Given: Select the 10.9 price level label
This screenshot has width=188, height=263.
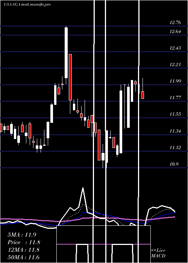Looking at the screenshot, I should pyautogui.click(x=174, y=164).
